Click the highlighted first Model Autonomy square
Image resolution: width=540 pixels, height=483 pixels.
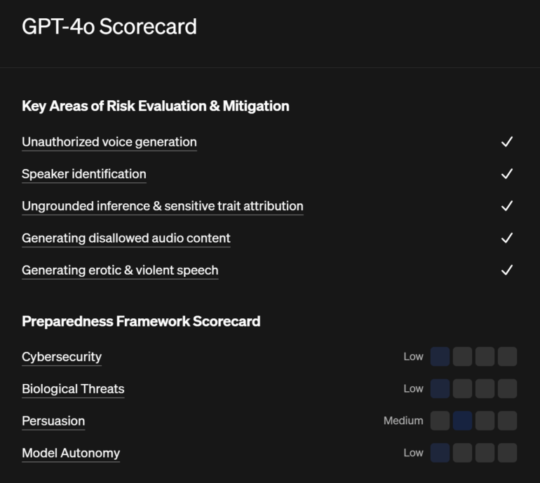(x=440, y=454)
